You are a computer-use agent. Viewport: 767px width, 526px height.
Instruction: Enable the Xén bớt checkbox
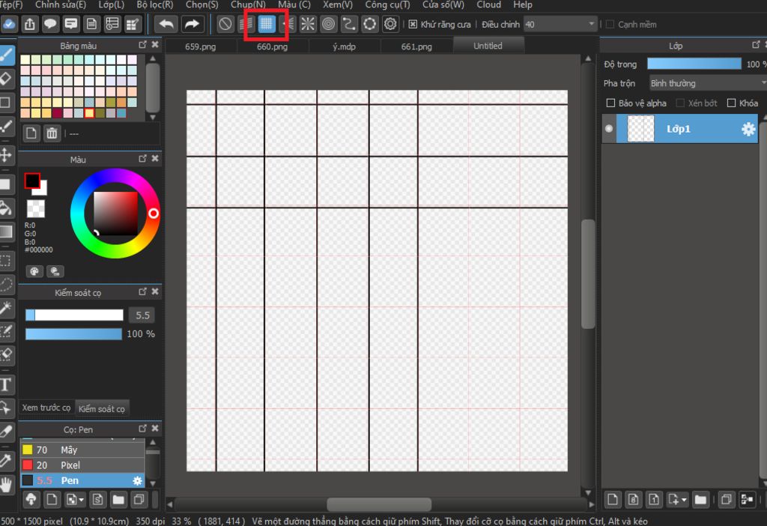[680, 103]
